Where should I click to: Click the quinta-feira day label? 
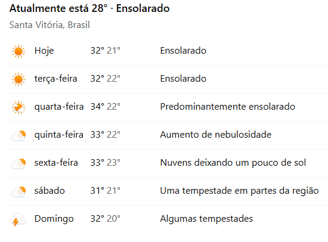tap(59, 135)
